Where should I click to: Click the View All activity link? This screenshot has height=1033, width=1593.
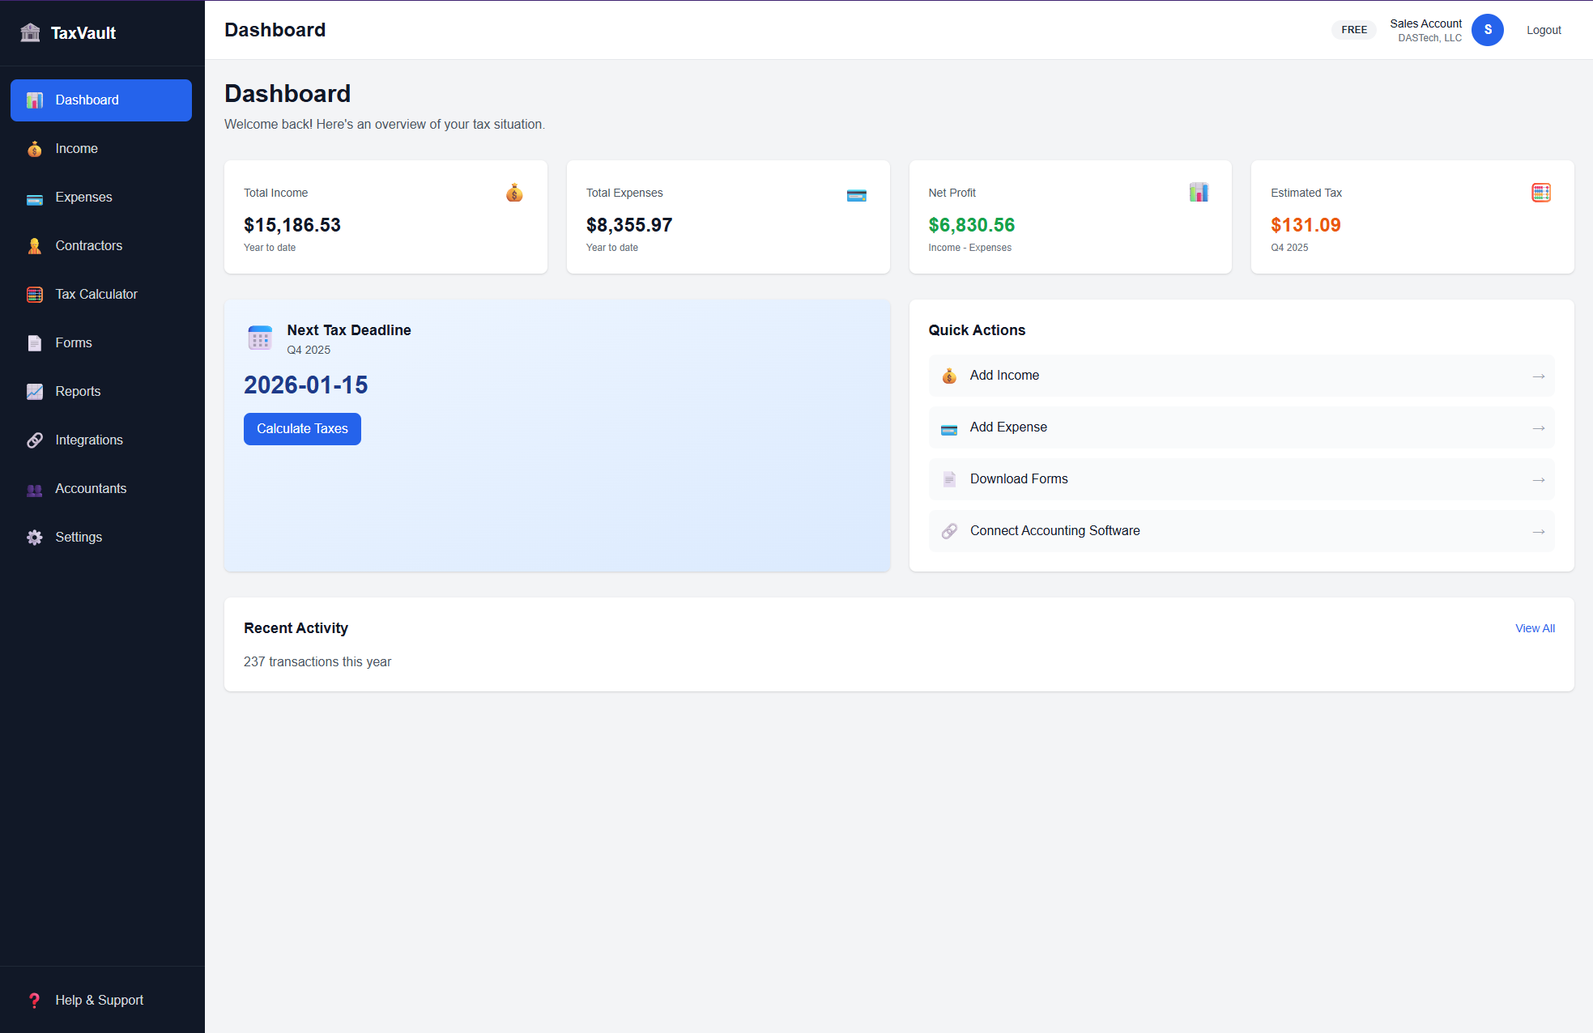pos(1535,628)
